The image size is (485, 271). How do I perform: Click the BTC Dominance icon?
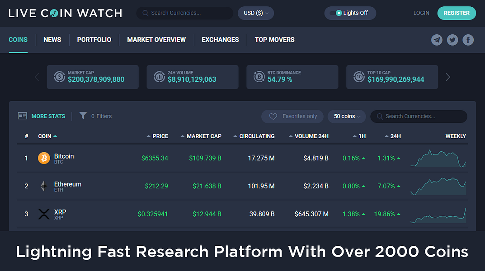[259, 77]
